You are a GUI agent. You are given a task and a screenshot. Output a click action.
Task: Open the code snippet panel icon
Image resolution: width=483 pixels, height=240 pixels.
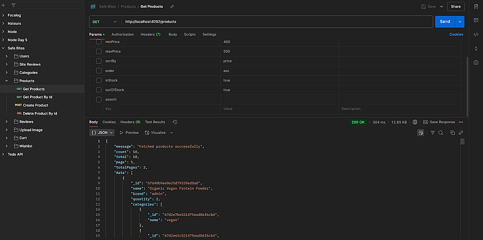(476, 34)
